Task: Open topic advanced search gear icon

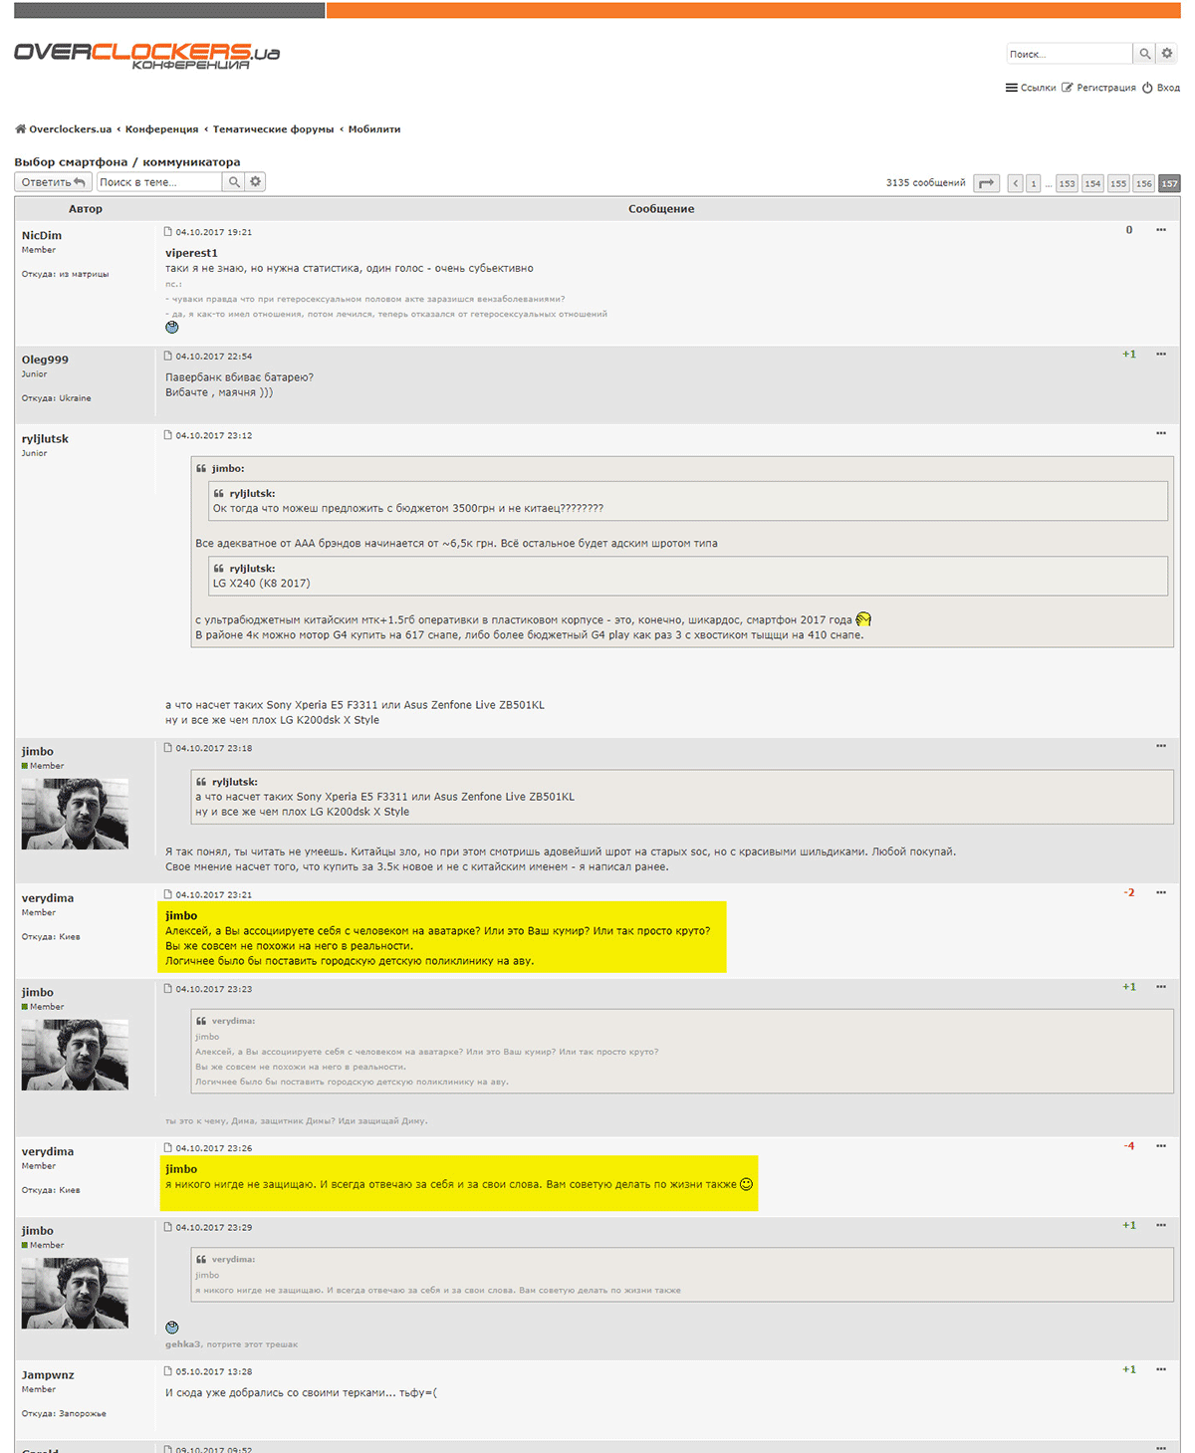Action: pyautogui.click(x=256, y=182)
